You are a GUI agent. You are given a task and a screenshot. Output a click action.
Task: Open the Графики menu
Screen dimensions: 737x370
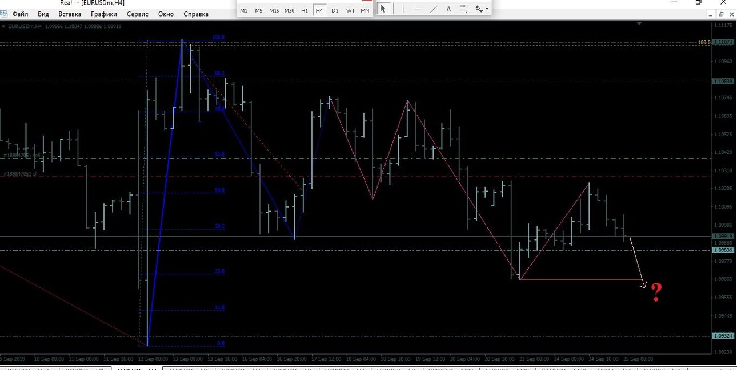104,14
